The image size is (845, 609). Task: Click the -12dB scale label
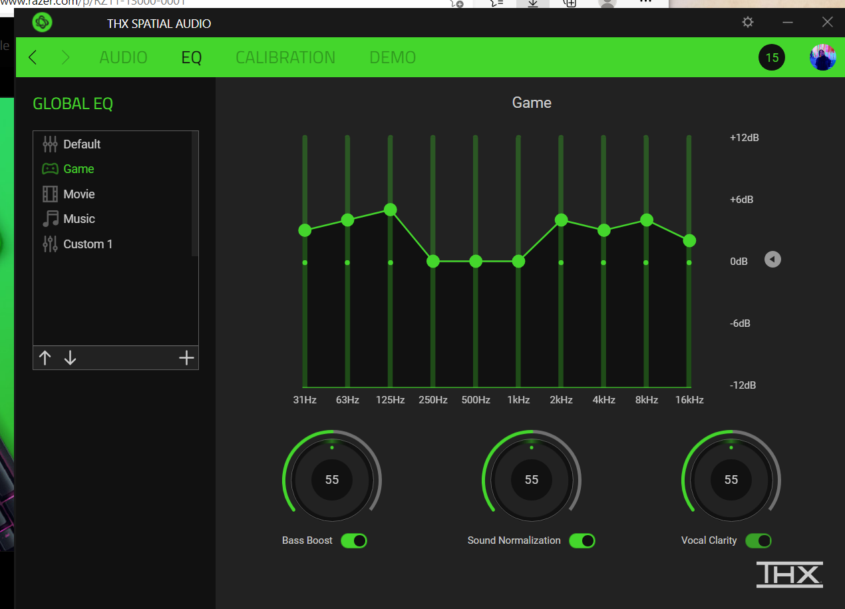(743, 385)
